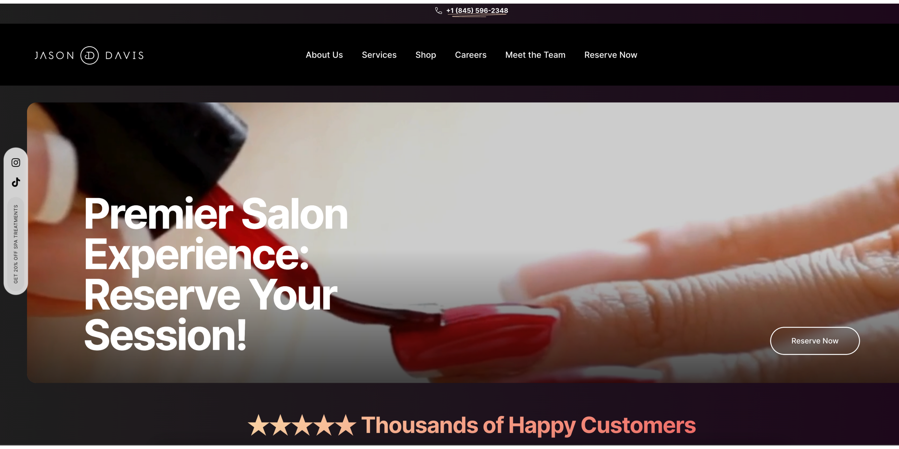Open Get 20% Off Spa Treatments tab

click(x=16, y=244)
